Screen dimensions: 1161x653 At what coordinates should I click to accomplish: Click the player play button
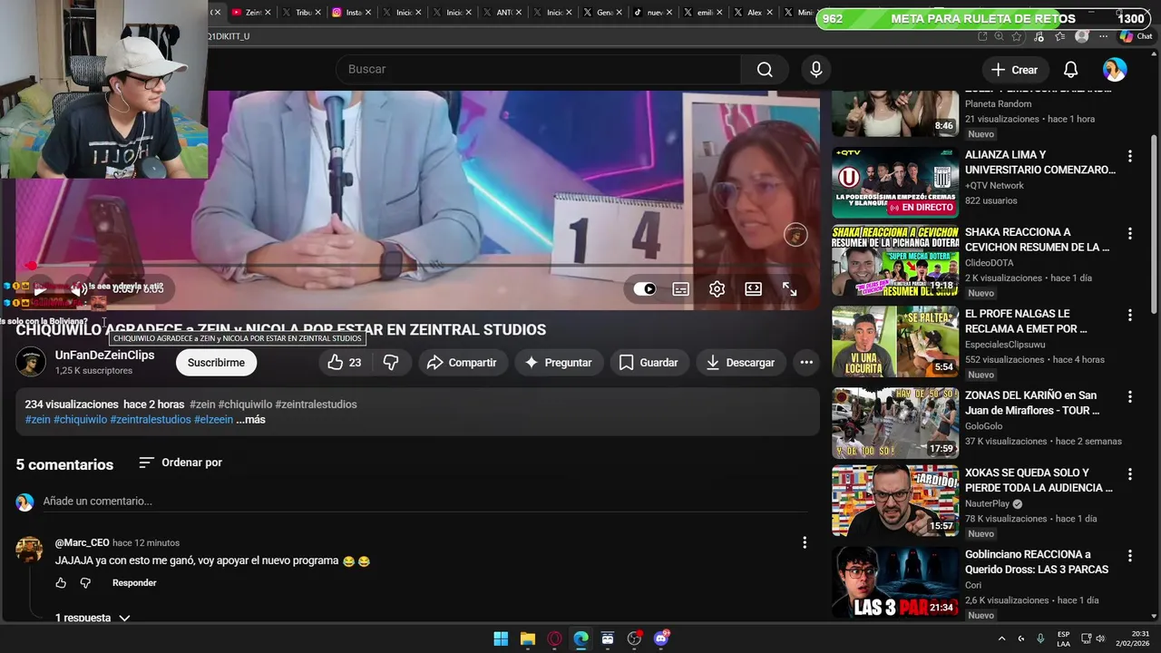point(39,290)
